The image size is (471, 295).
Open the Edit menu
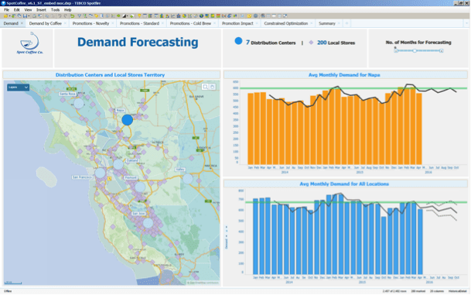coord(16,9)
